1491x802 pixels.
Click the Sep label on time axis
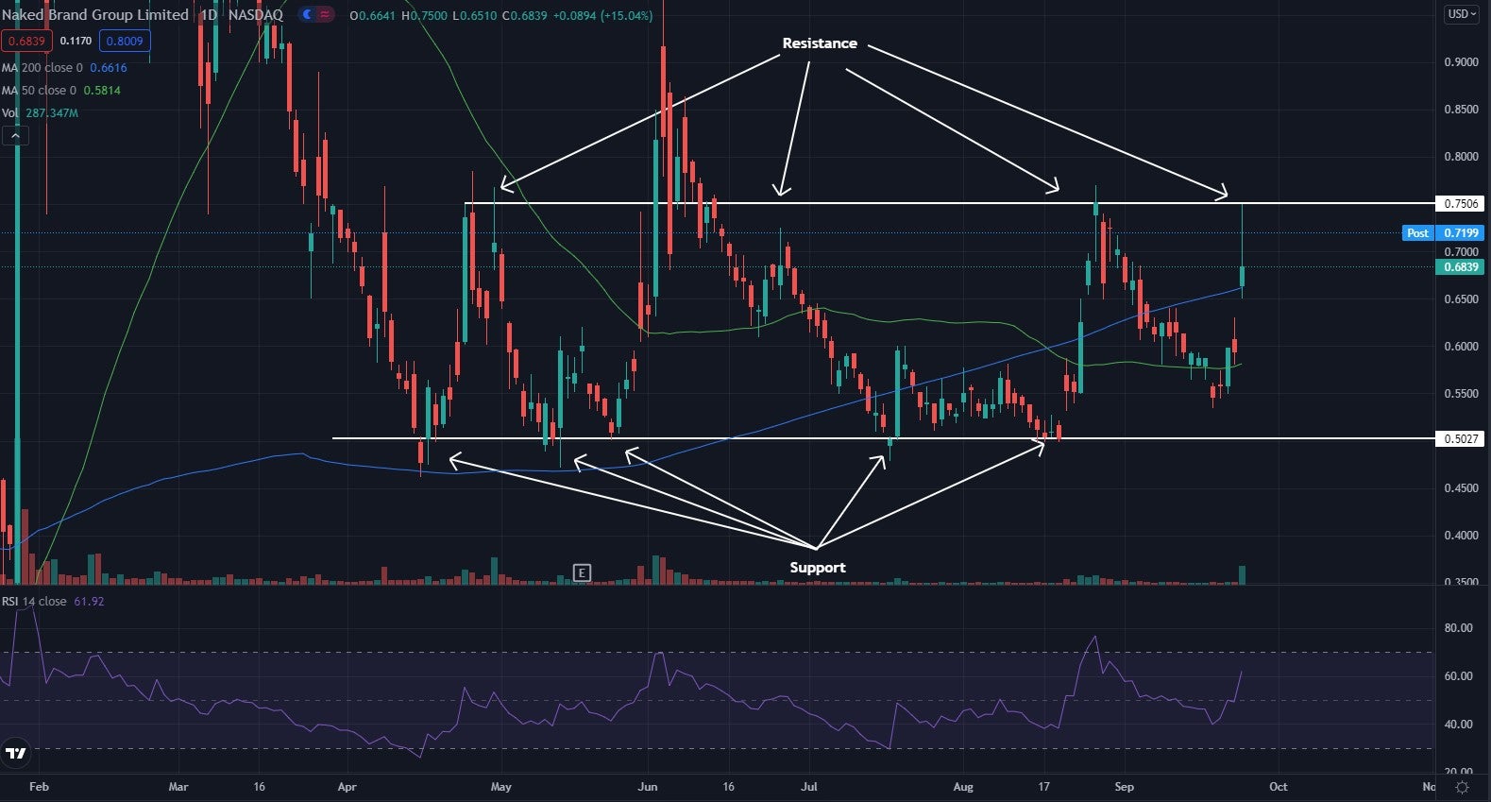1124,786
